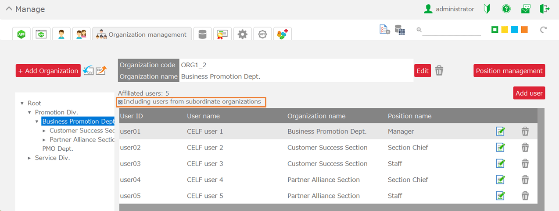Switch to the database tab

tap(202, 34)
